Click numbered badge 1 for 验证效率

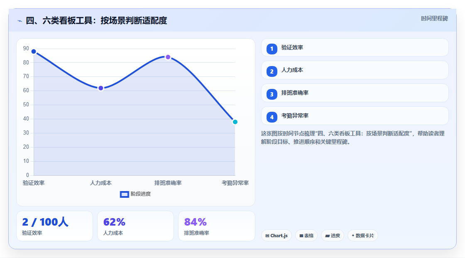click(272, 49)
